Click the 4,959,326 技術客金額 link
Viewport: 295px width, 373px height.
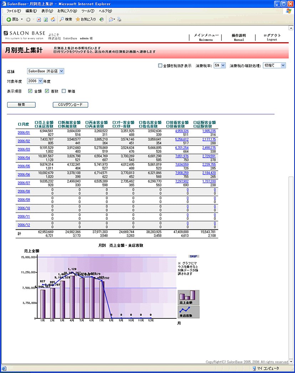coord(182,131)
